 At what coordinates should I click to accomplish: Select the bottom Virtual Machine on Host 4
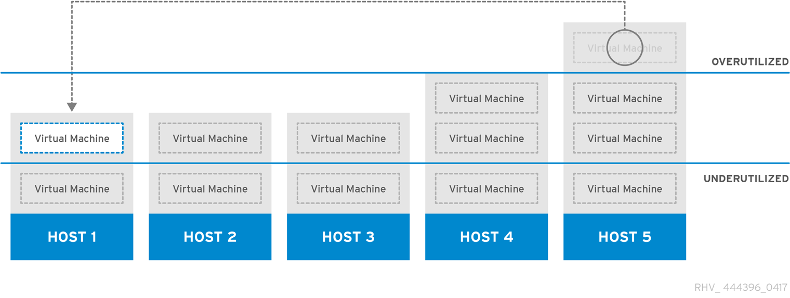(x=486, y=188)
